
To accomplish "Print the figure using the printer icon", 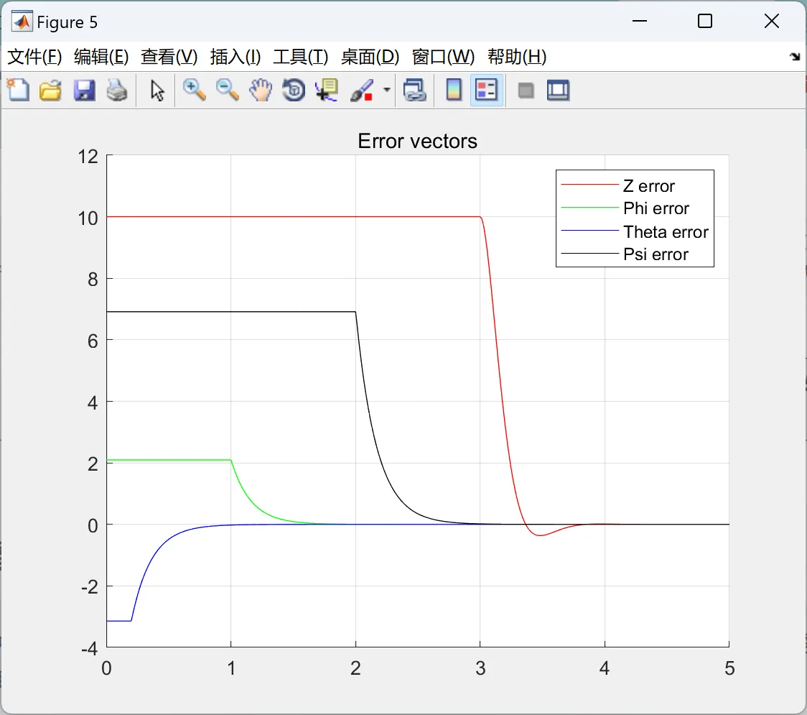I will [x=117, y=90].
